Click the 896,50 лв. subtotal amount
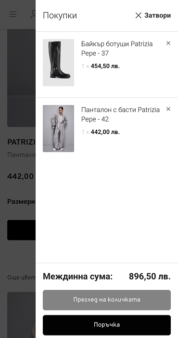Screen dimensions: 178x338 [150, 276]
